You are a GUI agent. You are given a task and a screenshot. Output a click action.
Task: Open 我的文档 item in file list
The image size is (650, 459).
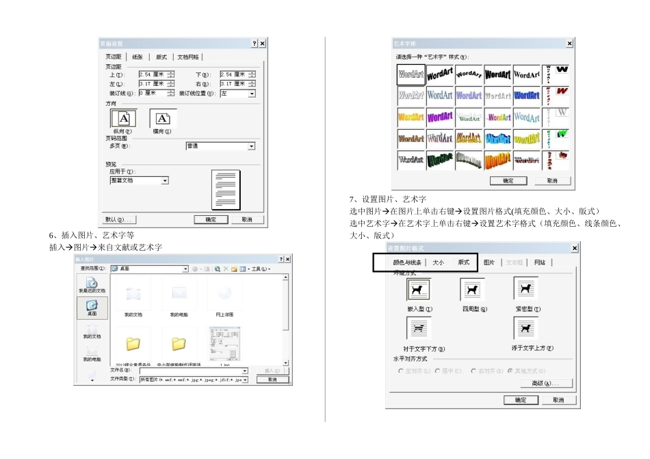[x=133, y=297]
